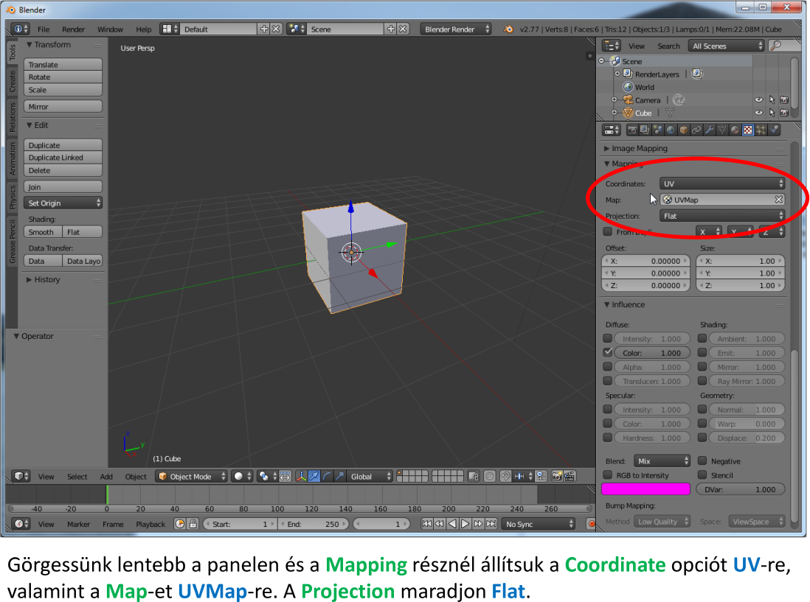
Task: Click the snap magnet icon
Action: (506, 476)
